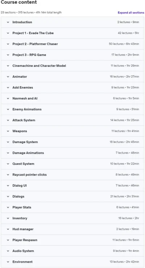Open the Inventory section with 16 lectures
The width and height of the screenshot is (145, 268).
[x=72, y=218]
